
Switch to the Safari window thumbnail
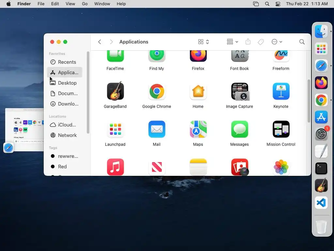[x=24, y=130]
